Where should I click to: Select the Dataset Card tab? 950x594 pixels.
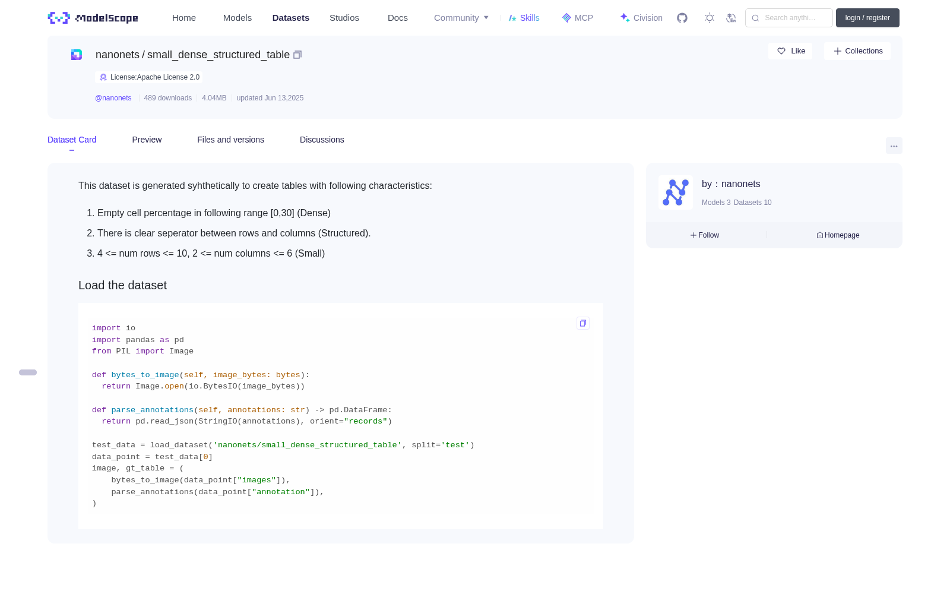(x=72, y=140)
